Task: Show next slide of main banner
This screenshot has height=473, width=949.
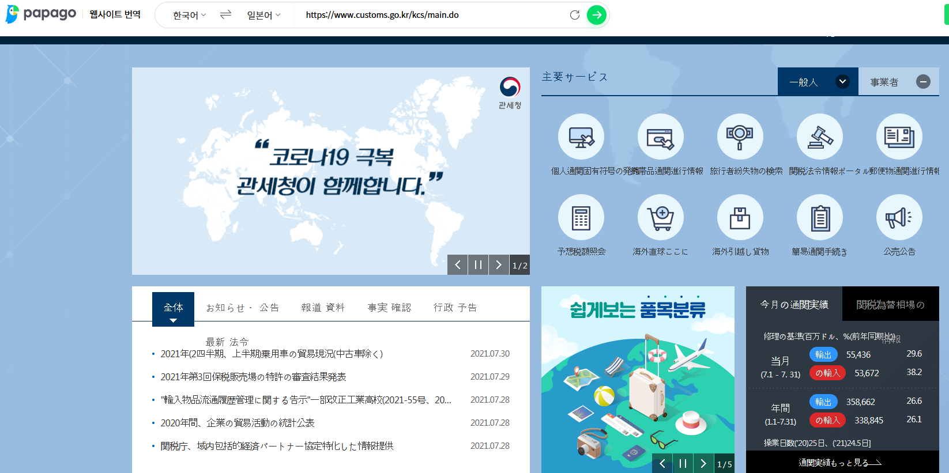Action: click(499, 265)
